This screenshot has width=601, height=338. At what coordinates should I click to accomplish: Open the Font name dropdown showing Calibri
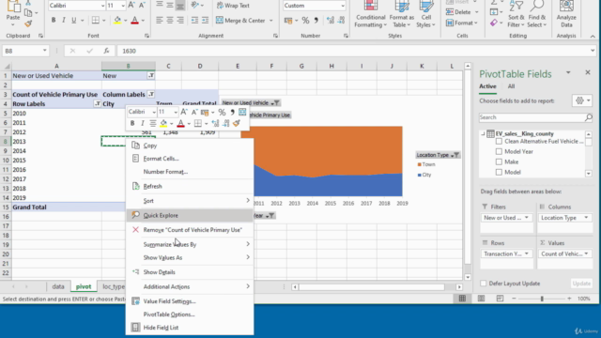click(102, 6)
